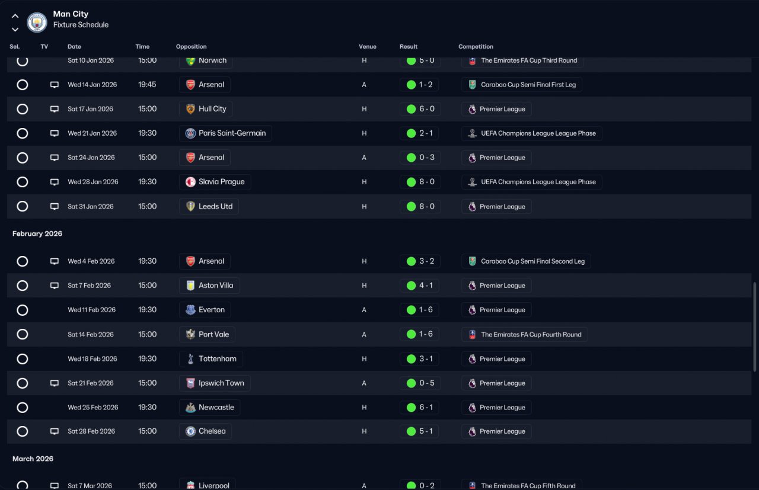Click the Man City club crest icon
The height and width of the screenshot is (490, 759).
[x=37, y=23]
